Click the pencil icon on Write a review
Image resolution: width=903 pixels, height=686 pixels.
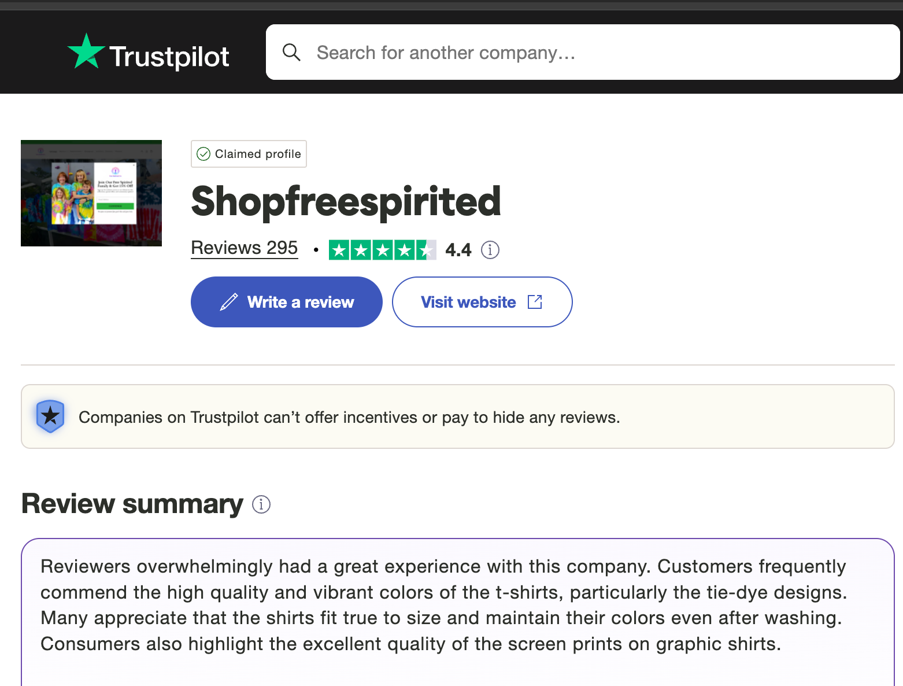(229, 302)
